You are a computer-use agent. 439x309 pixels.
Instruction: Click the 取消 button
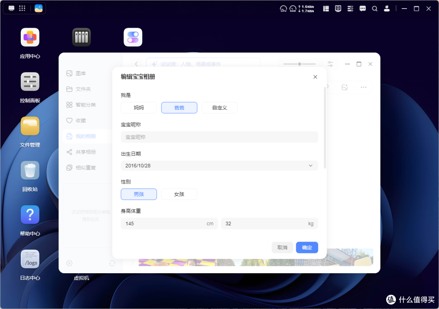282,247
